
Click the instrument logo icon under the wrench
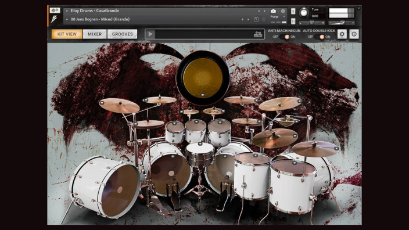54,19
